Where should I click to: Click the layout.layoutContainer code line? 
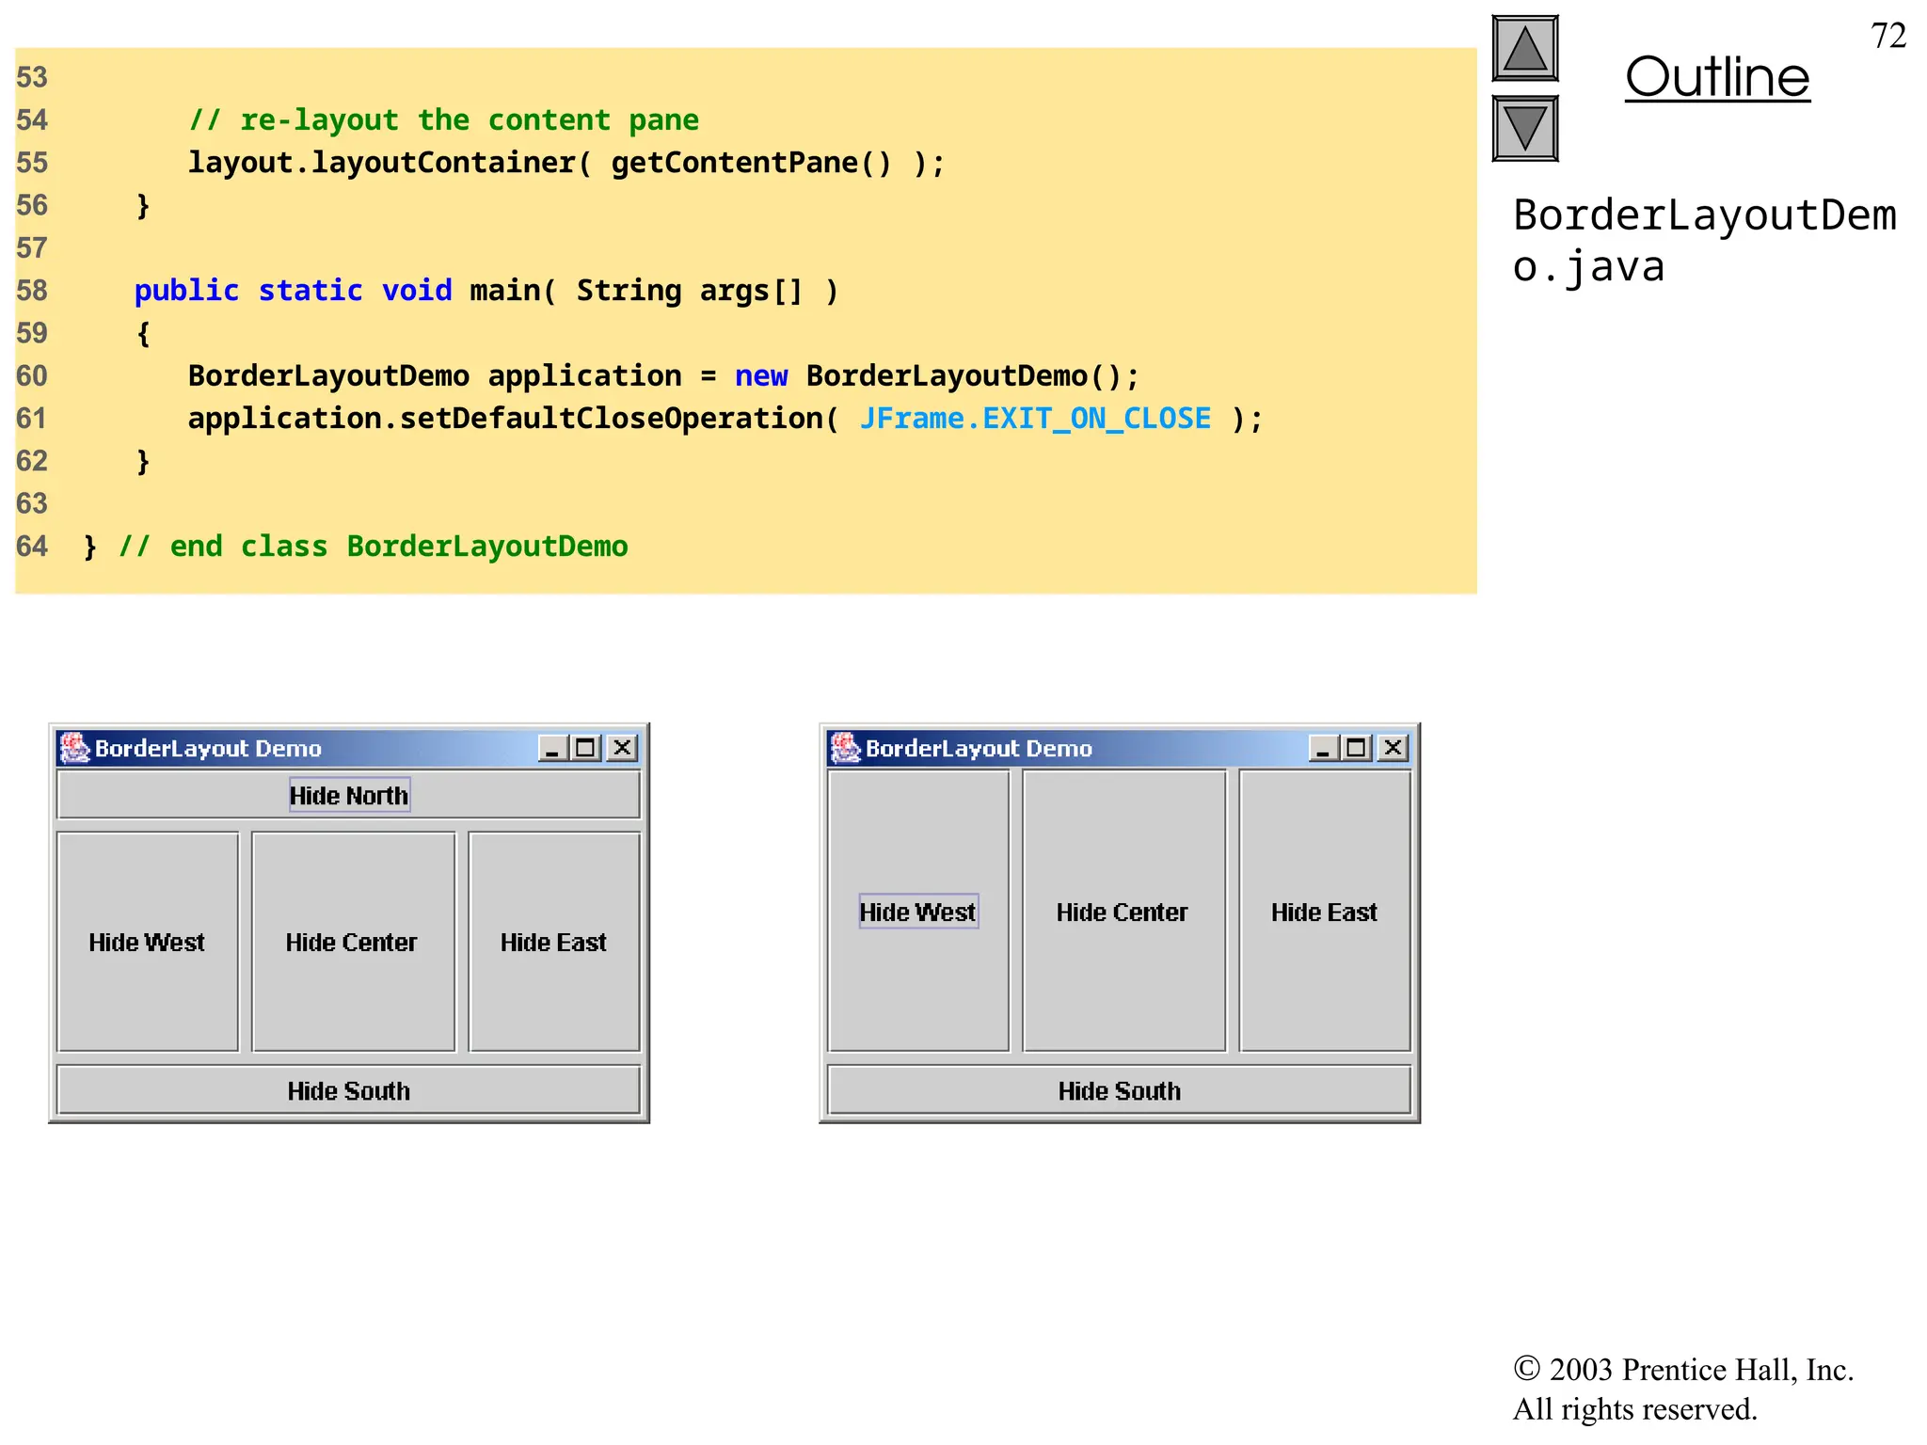pyautogui.click(x=566, y=163)
